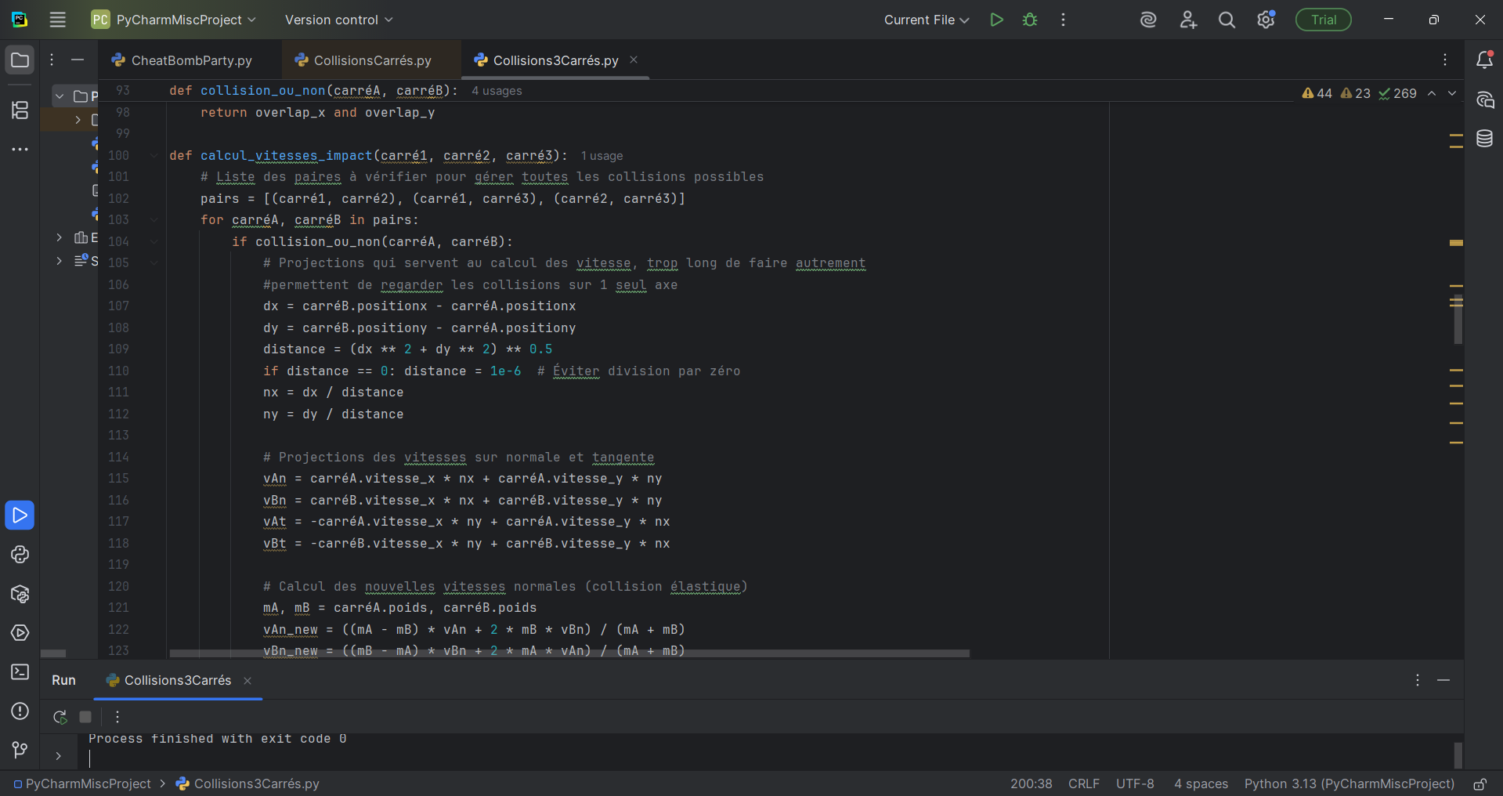Open Version control dropdown
Screen dimensions: 1503x796
click(338, 20)
